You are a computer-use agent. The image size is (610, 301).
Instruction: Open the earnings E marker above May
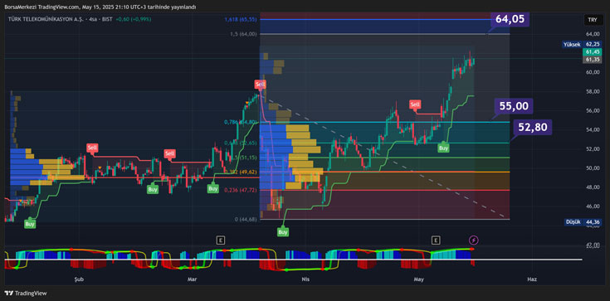tap(436, 240)
